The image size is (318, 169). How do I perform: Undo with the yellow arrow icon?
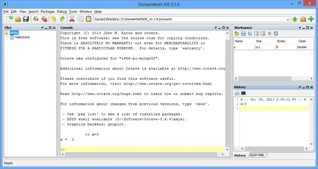tap(53, 19)
